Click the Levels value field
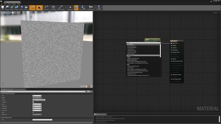This screenshot has height=124, width=221. pos(37,104)
